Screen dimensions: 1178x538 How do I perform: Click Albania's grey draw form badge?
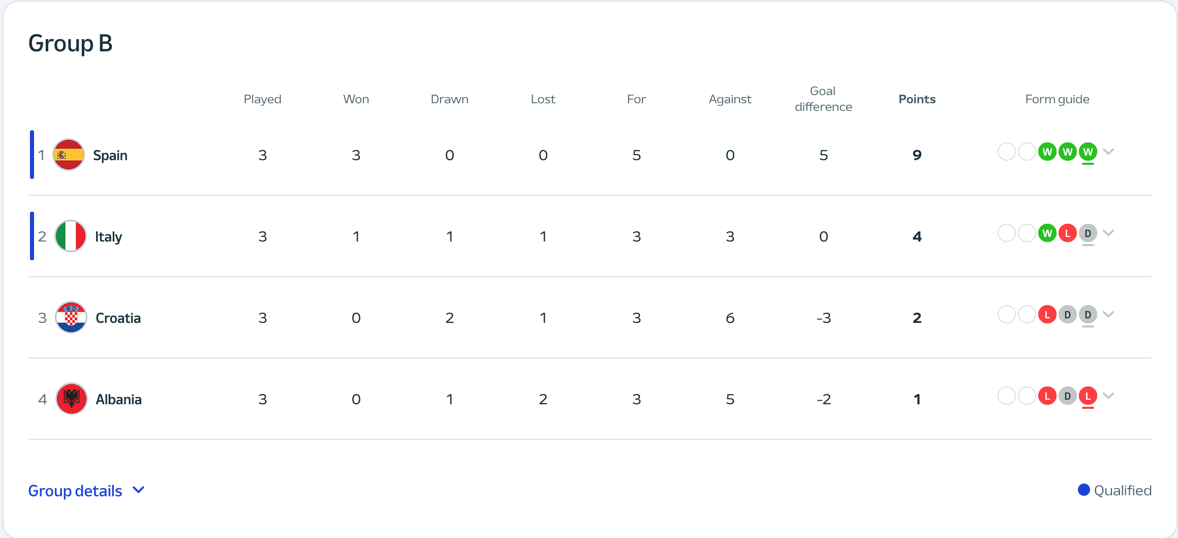point(1068,396)
